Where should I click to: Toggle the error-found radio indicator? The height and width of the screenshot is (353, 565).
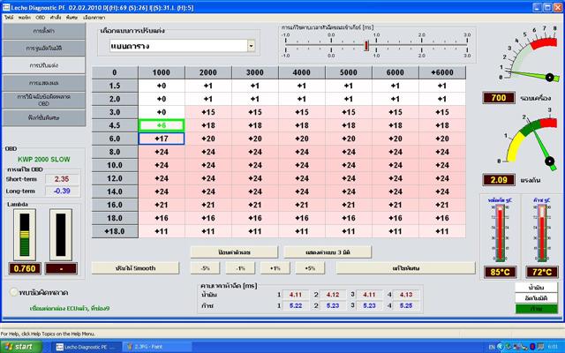click(14, 292)
